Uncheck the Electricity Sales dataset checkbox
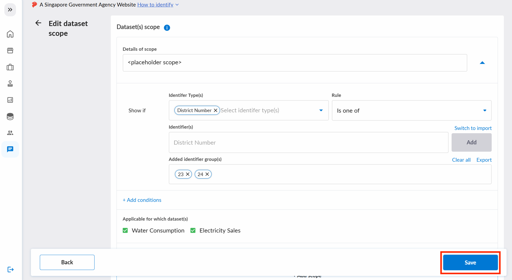This screenshot has height=280, width=512. click(x=193, y=230)
